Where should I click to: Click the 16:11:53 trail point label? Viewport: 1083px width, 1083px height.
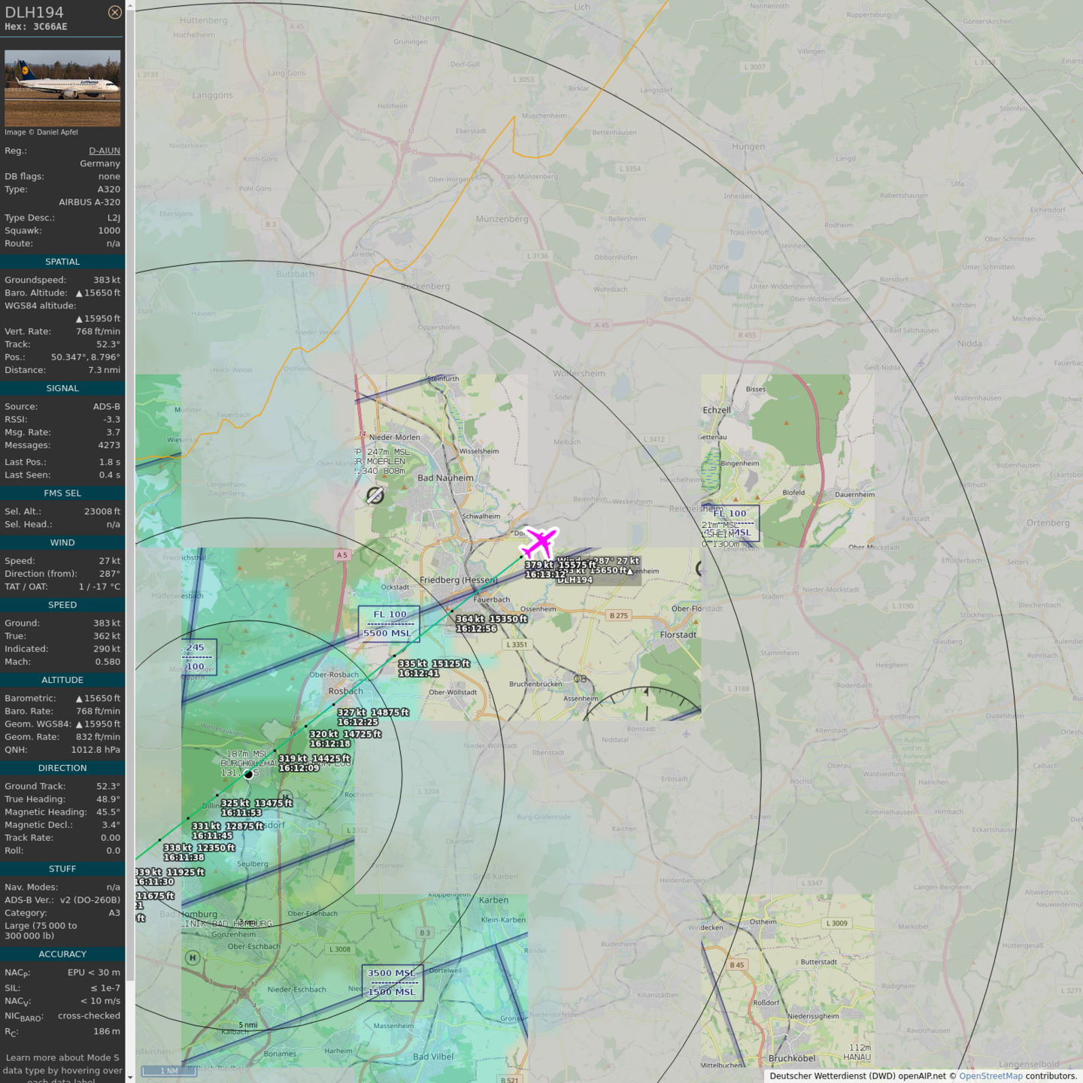click(241, 812)
